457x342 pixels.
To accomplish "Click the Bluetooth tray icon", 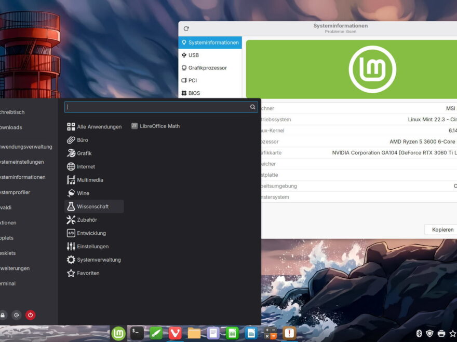I will [x=419, y=333].
